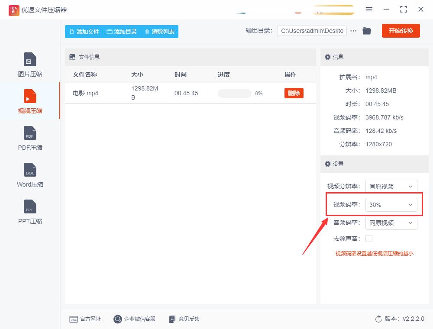The image size is (433, 329).
Task: Click the refresh icon next to version number
Action: click(x=378, y=319)
